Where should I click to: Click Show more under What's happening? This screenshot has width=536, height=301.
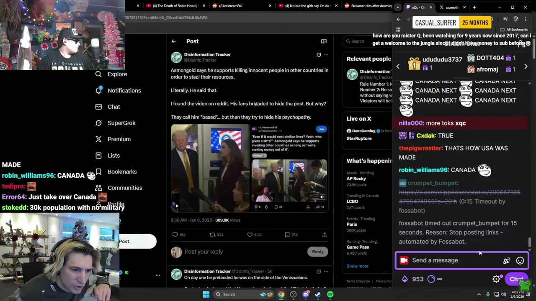358,266
